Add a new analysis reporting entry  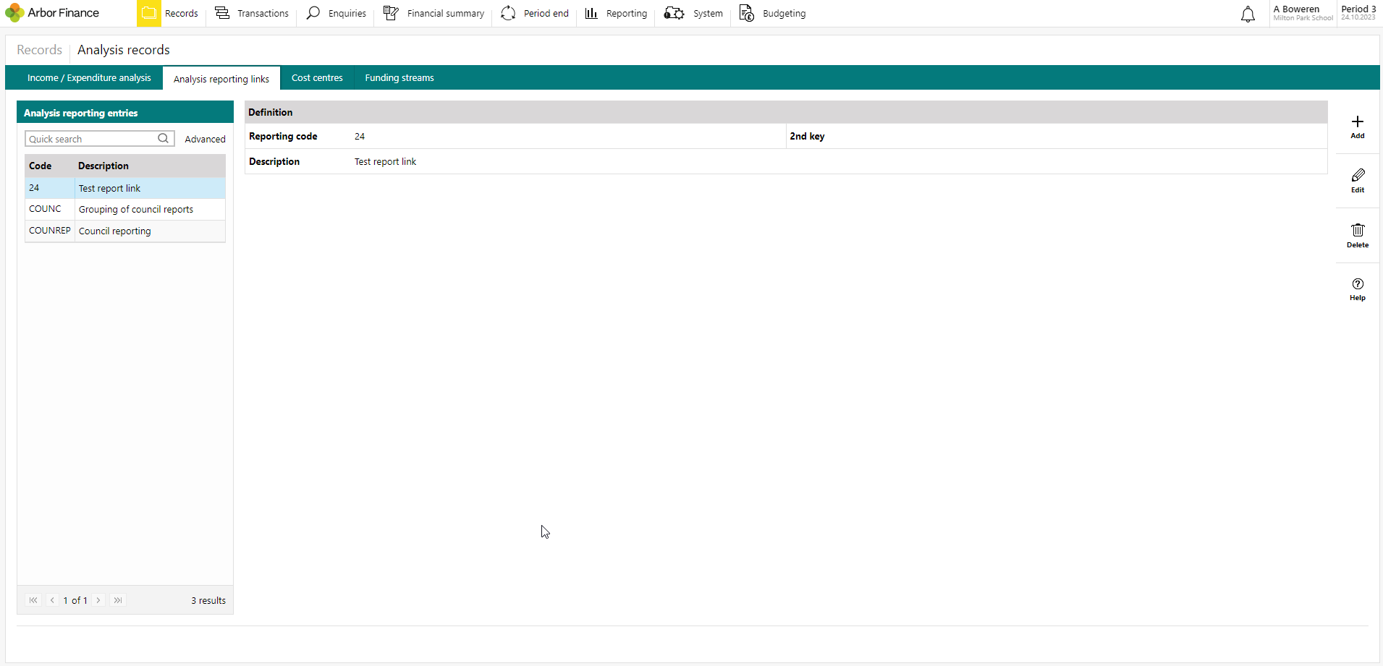(x=1358, y=127)
